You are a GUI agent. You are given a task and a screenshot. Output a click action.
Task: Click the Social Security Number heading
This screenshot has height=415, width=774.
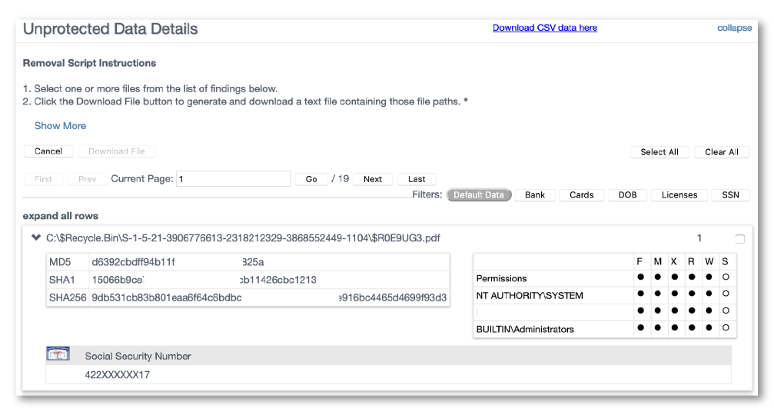[x=138, y=356]
